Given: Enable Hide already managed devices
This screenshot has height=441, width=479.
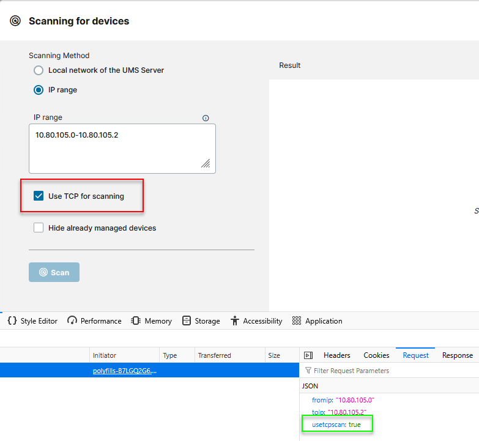Looking at the screenshot, I should tap(39, 228).
